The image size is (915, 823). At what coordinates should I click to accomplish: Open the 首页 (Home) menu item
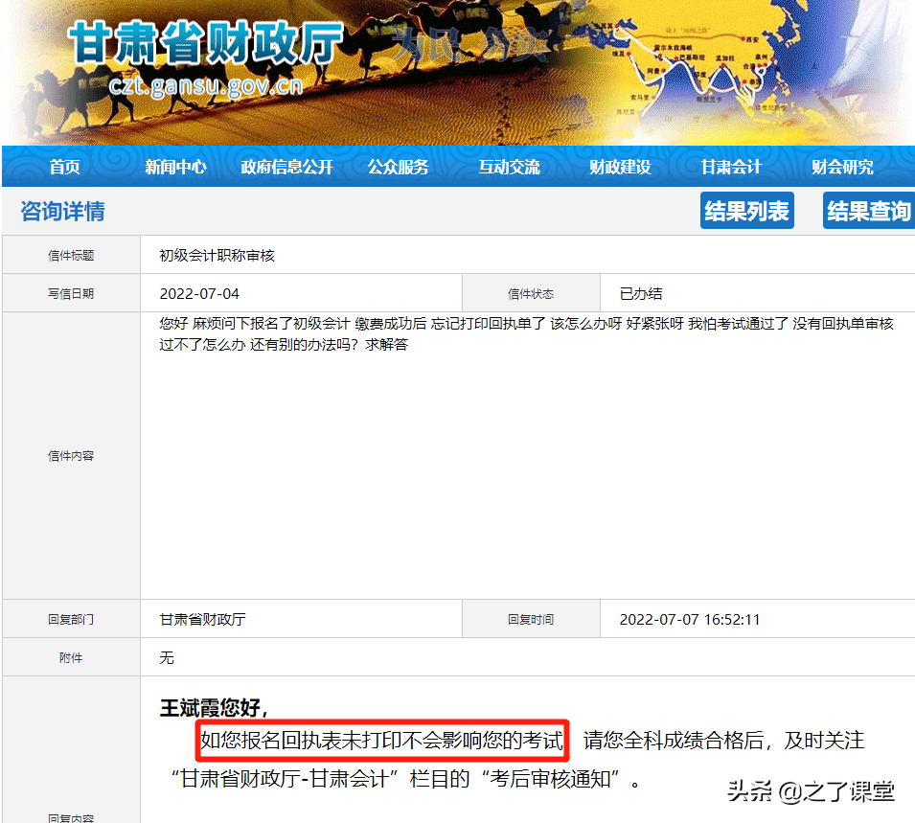pos(63,166)
